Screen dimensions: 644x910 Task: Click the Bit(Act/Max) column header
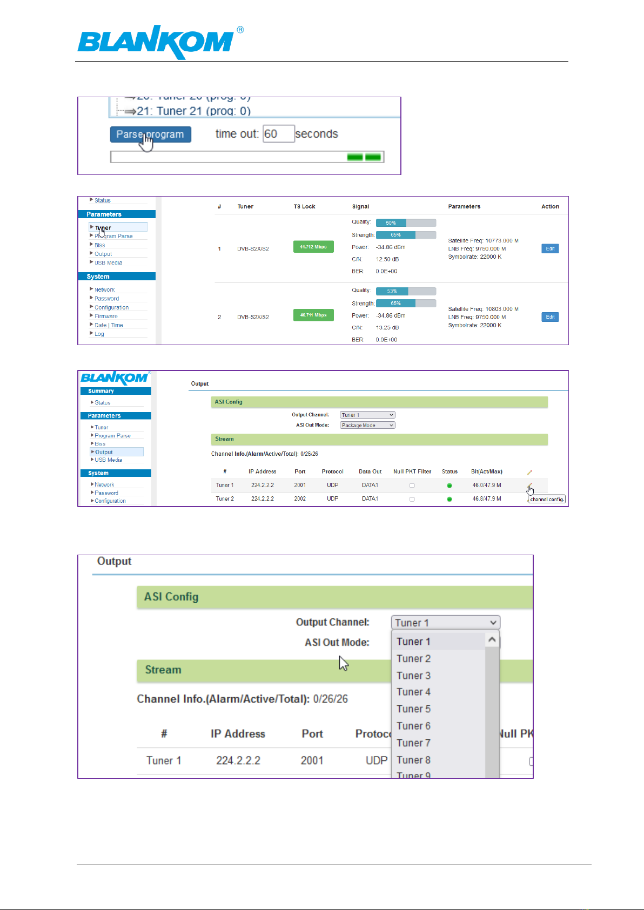pyautogui.click(x=487, y=471)
